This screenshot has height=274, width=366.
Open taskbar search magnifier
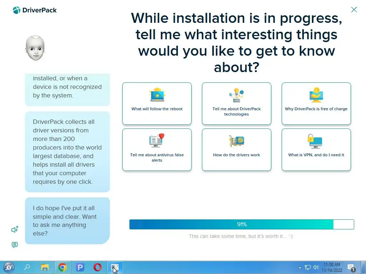tap(27, 267)
